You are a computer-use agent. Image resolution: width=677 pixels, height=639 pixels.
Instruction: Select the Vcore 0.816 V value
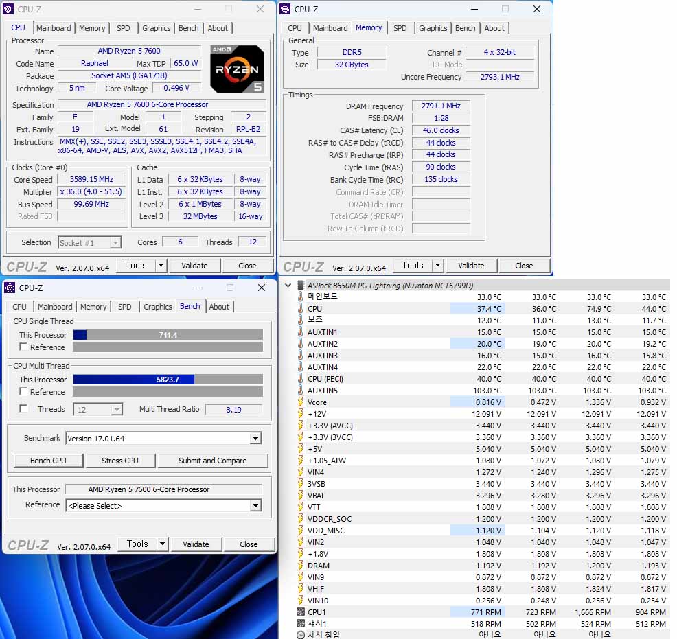[477, 402]
